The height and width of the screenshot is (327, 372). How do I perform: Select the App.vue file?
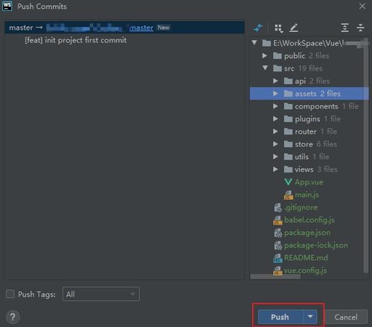309,182
